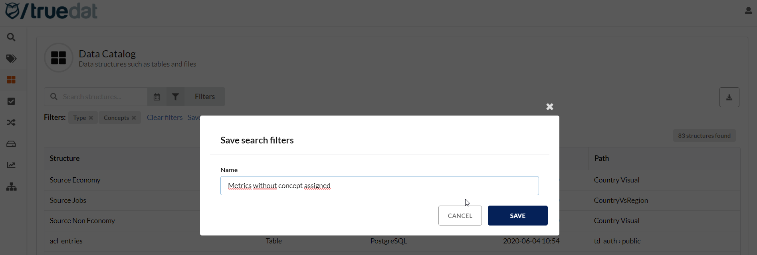Select the Data Catalog grid icon

point(11,80)
